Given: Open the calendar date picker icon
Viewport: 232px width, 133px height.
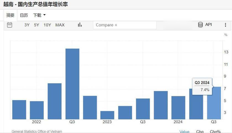Looking at the screenshot, I should 9,25.
